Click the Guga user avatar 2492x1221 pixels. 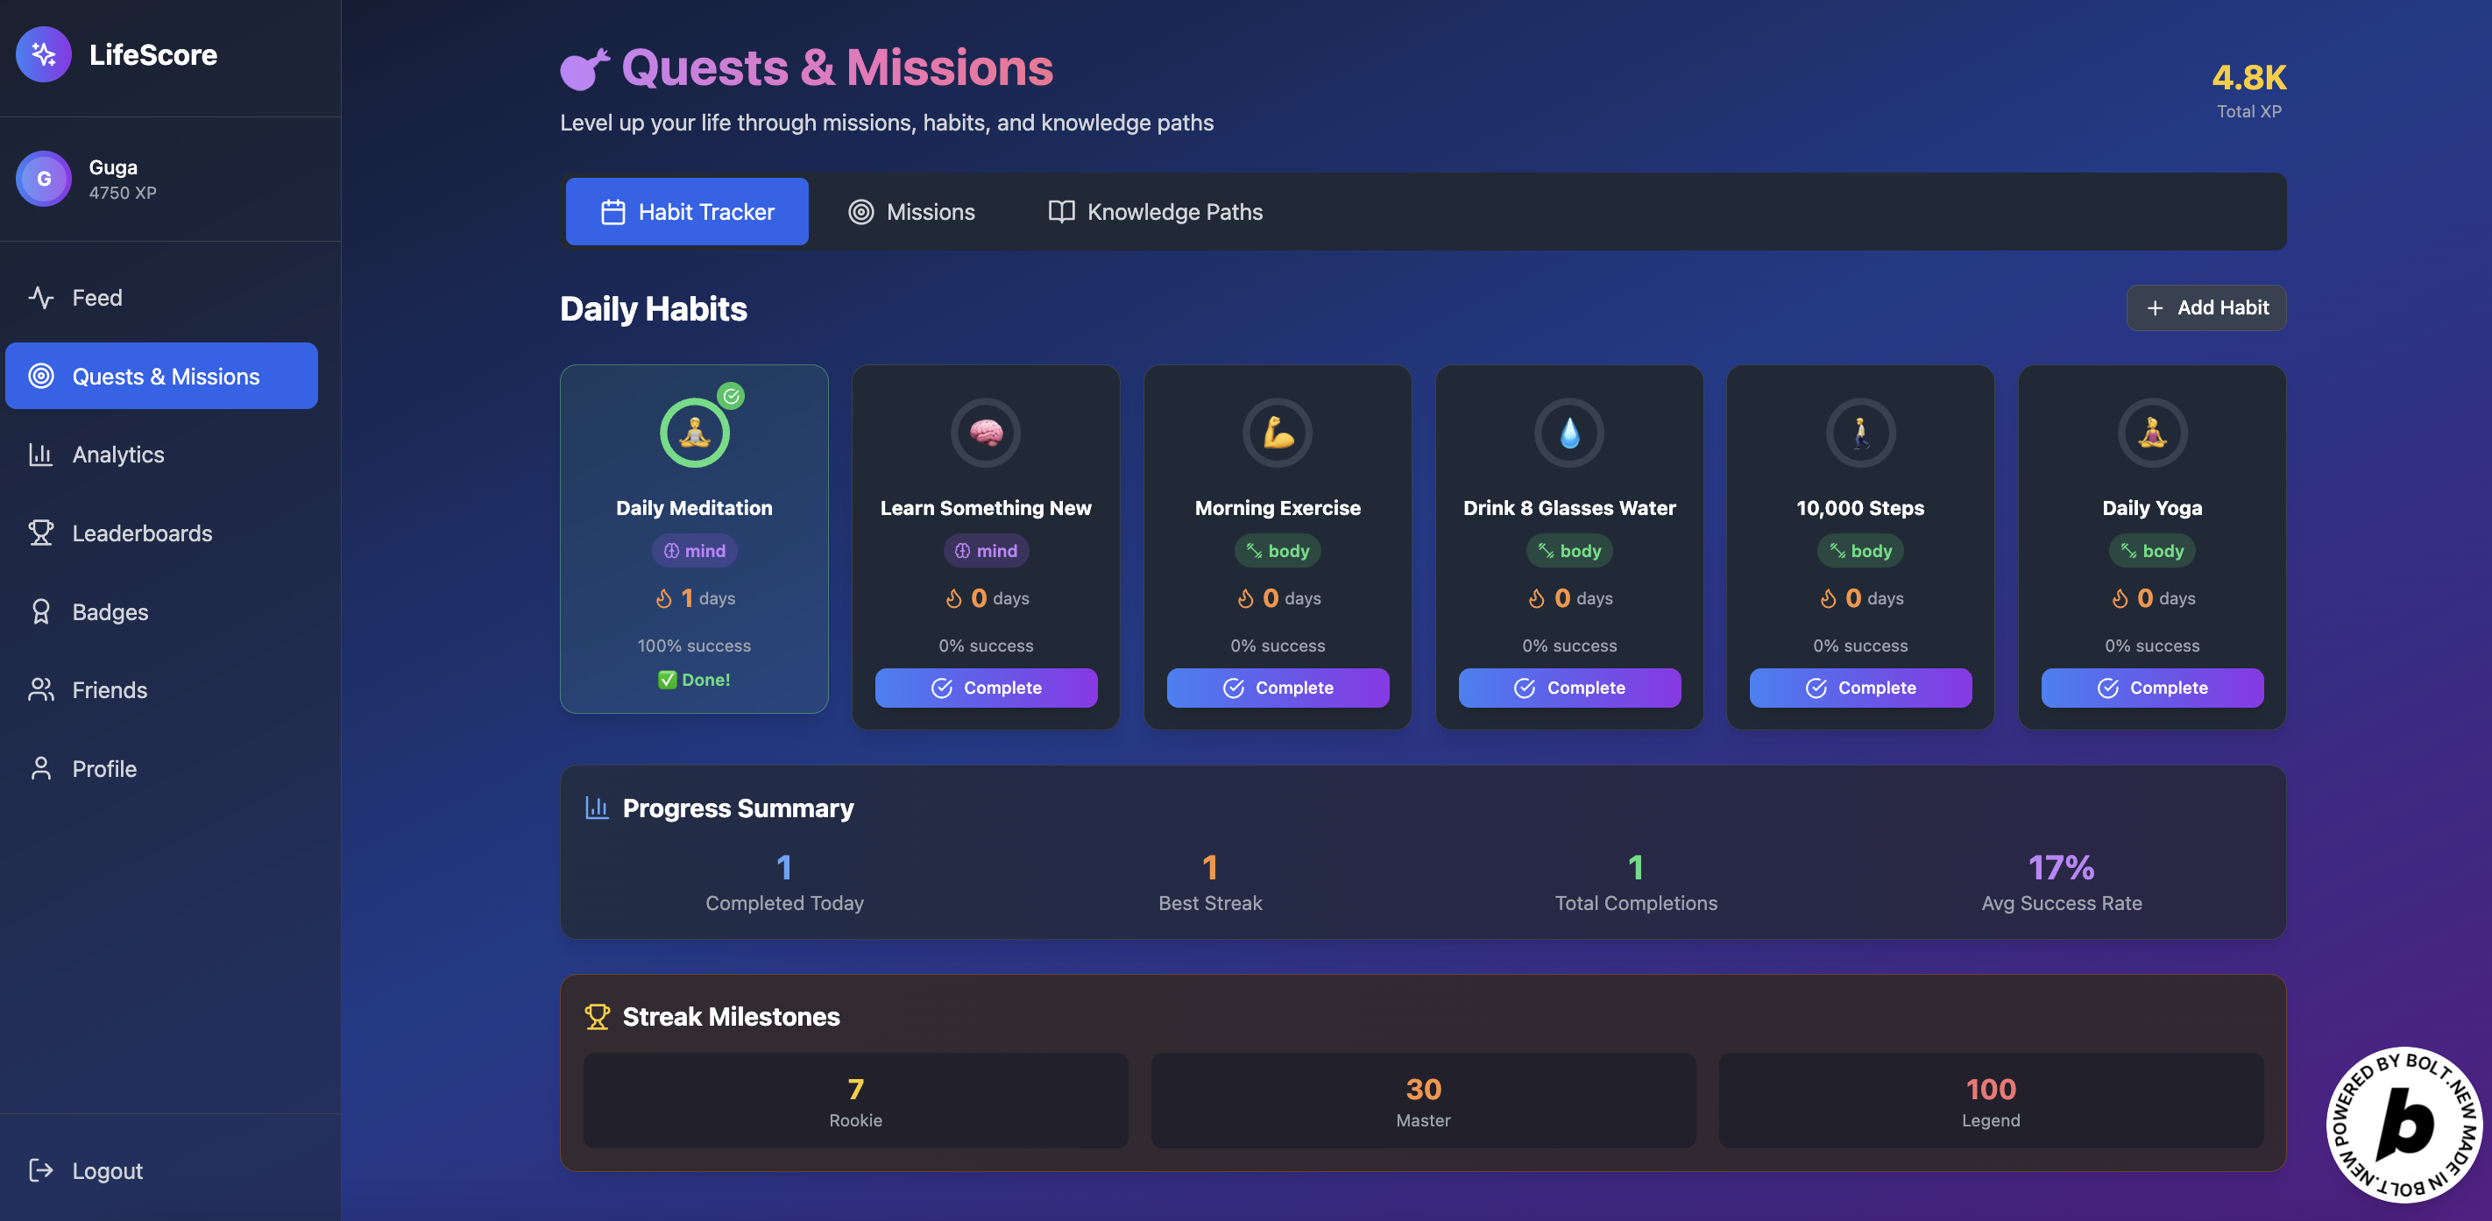click(44, 179)
